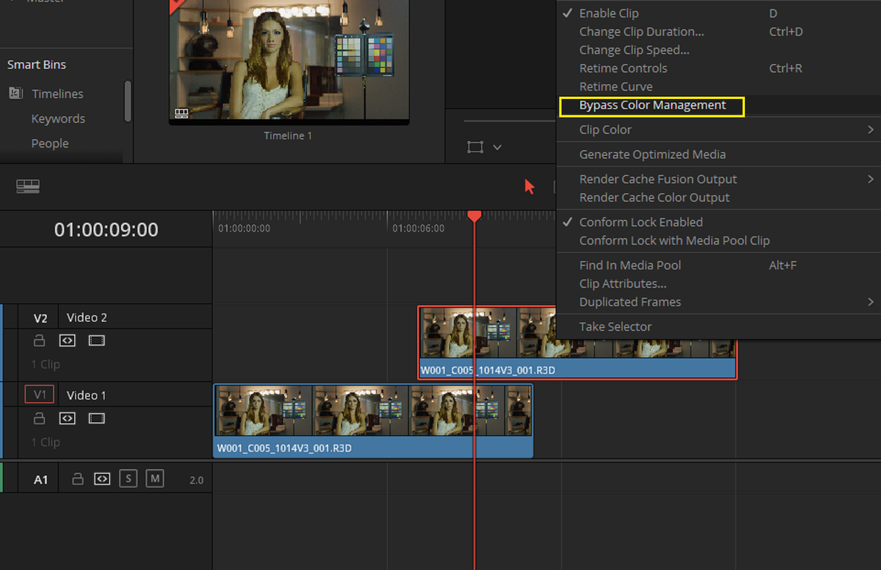
Task: Toggle auto select on Video 2 track
Action: click(x=67, y=341)
